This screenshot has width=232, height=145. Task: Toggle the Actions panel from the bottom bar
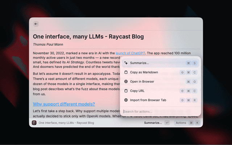tap(181, 123)
